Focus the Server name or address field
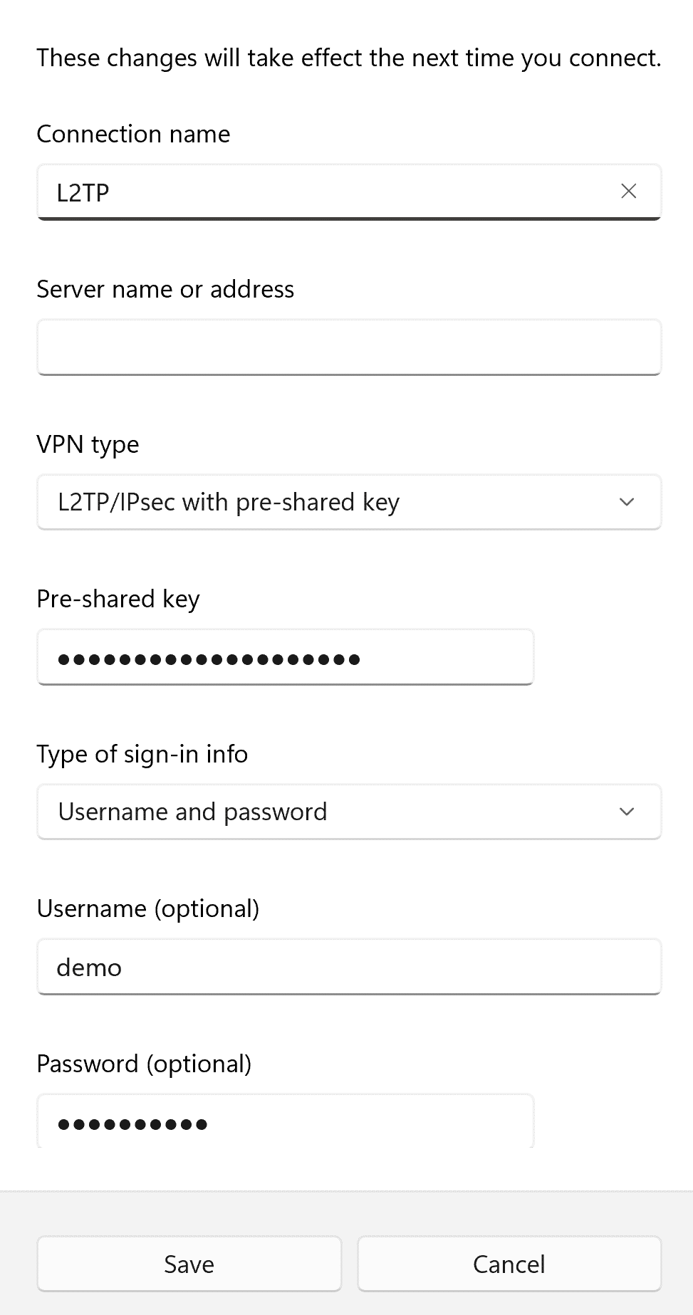 349,347
